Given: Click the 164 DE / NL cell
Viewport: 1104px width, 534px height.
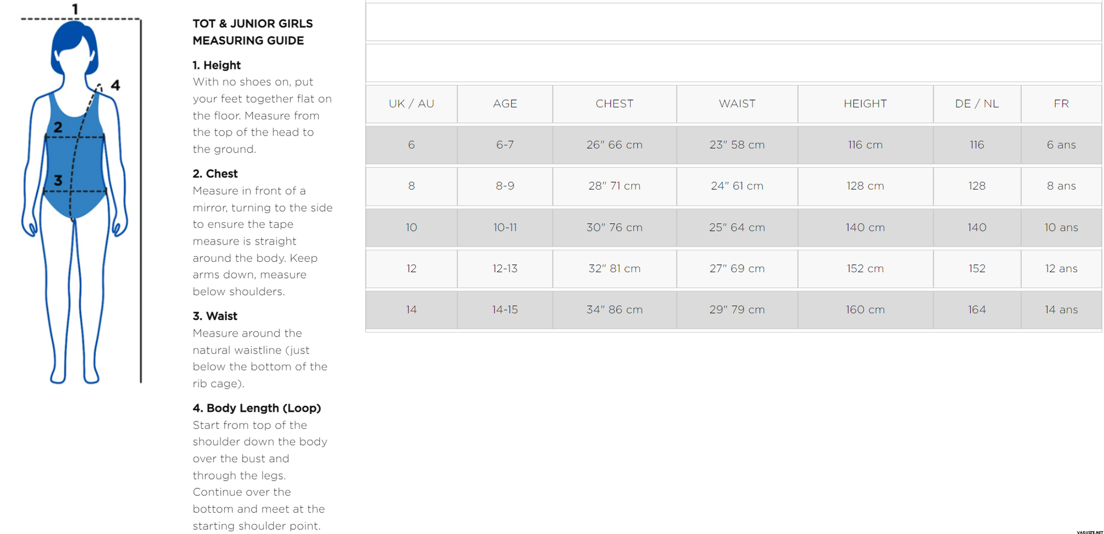Looking at the screenshot, I should (976, 309).
